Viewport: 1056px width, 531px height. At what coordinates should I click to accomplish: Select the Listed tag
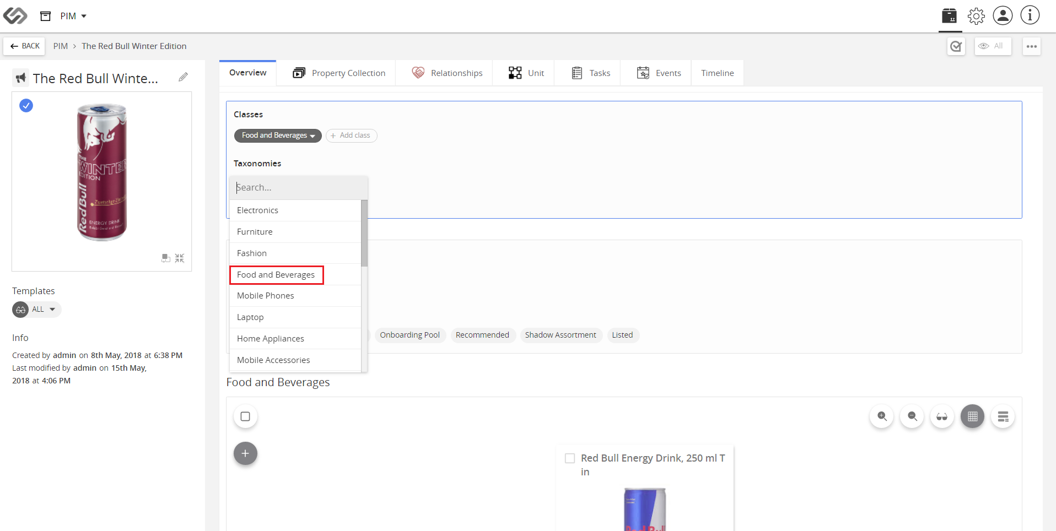pyautogui.click(x=622, y=335)
